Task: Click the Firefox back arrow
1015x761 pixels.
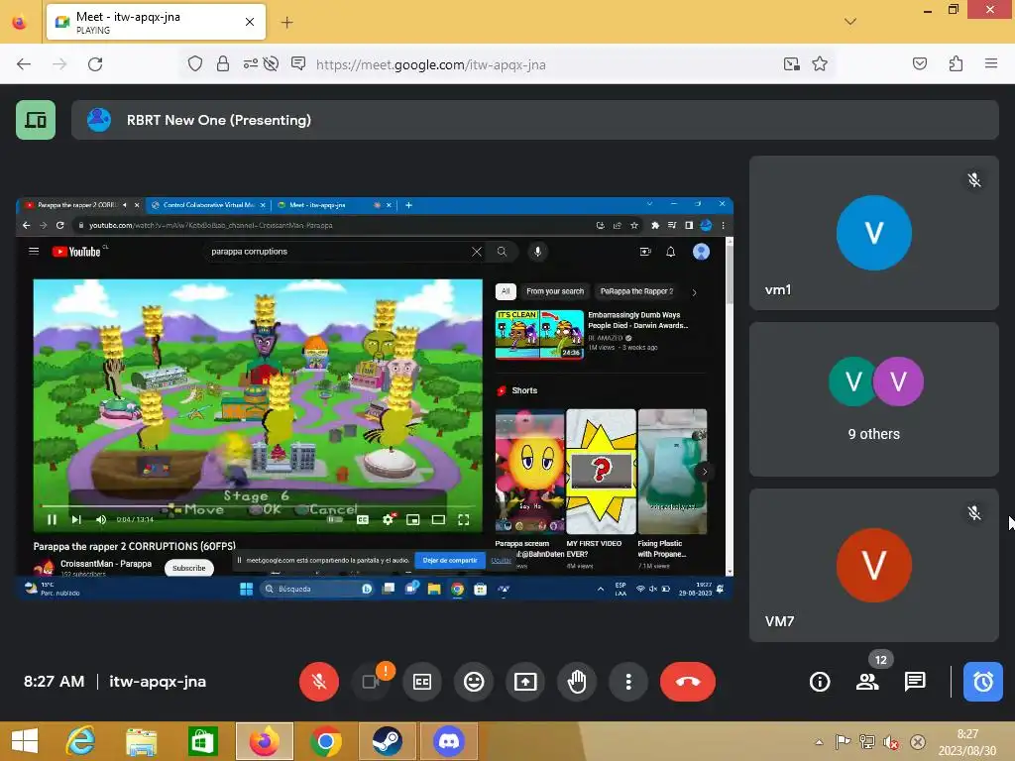Action: [24, 64]
